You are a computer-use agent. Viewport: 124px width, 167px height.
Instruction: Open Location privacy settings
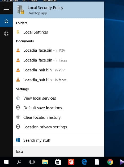pyautogui.click(x=58, y=127)
